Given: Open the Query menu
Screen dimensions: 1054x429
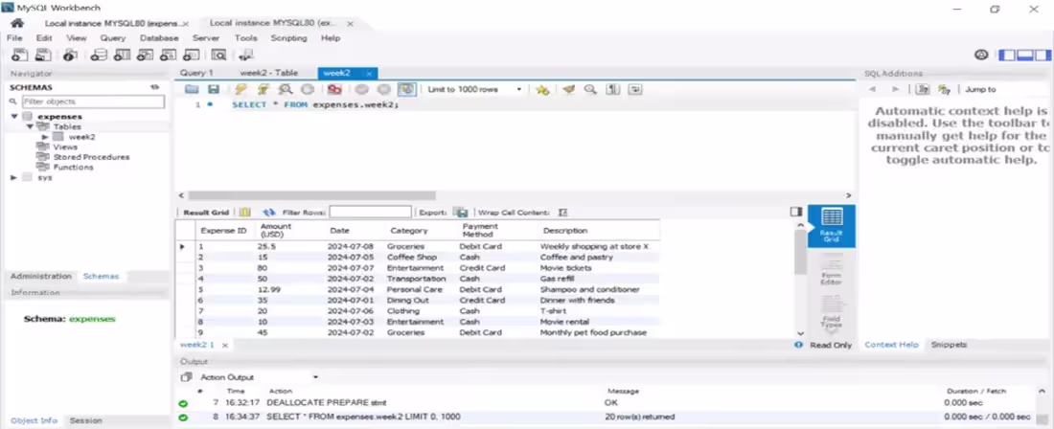Looking at the screenshot, I should [x=113, y=38].
